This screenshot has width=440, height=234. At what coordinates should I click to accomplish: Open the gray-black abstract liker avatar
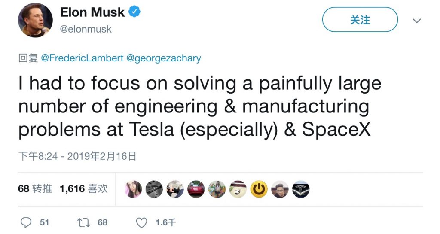(x=154, y=189)
